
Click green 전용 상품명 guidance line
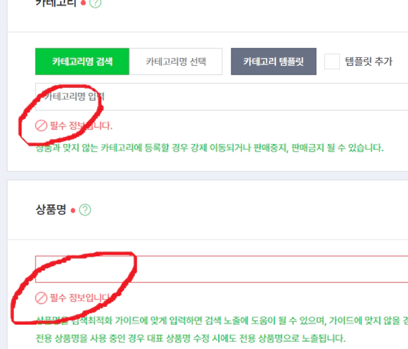(191, 338)
